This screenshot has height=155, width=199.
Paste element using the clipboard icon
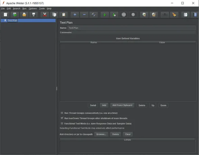64,15
